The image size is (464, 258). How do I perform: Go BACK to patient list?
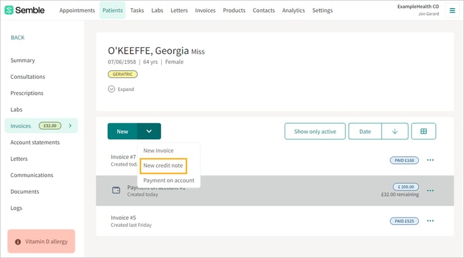[x=18, y=38]
